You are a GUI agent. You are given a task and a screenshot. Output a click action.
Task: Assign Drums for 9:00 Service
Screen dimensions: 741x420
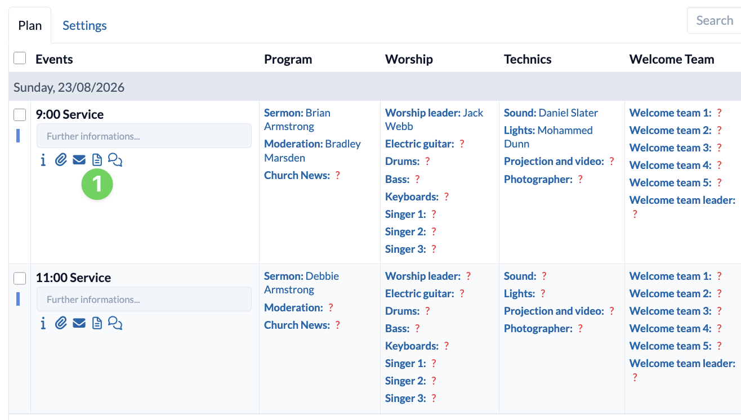408,161
